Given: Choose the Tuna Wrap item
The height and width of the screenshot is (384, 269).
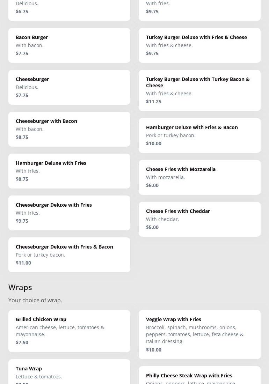Looking at the screenshot, I should click(x=69, y=372).
